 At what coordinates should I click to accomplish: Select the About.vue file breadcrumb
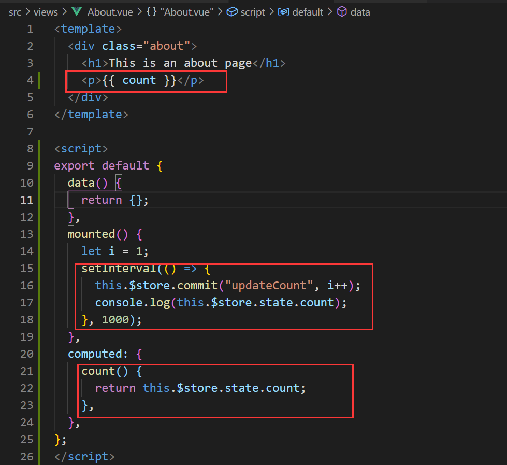click(110, 12)
